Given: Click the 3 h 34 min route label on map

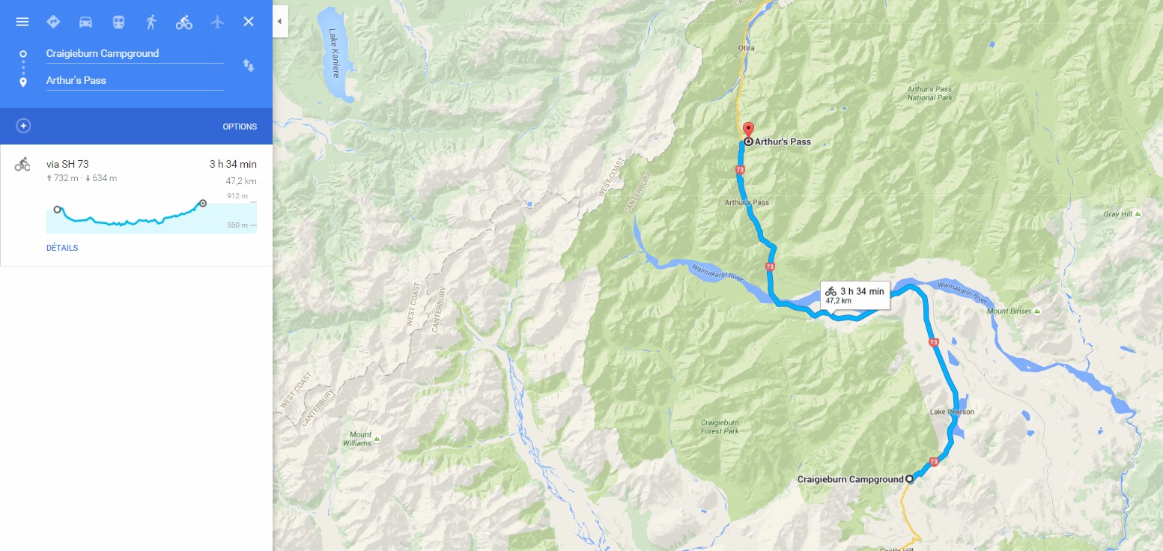Looking at the screenshot, I should click(854, 295).
